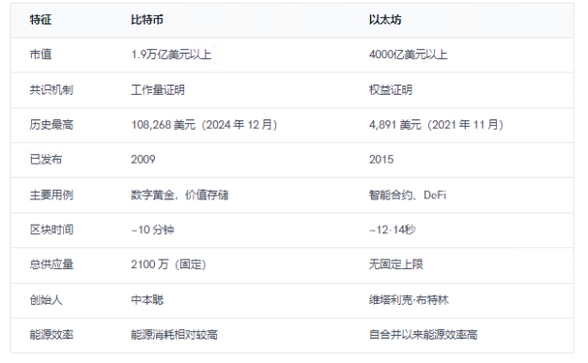Select the 数字黄金, 价值存储 cell
Image resolution: width=588 pixels, height=363 pixels.
180,196
